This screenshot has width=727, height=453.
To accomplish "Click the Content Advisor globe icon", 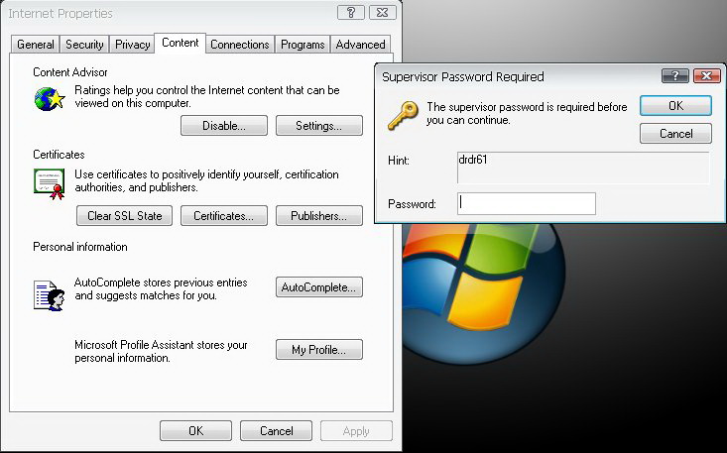I will [50, 99].
